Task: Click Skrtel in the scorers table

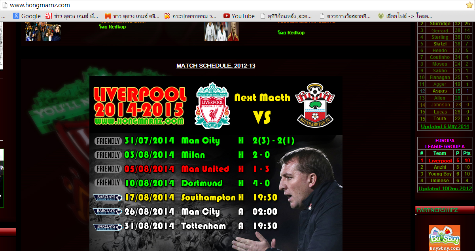Action: pos(439,44)
